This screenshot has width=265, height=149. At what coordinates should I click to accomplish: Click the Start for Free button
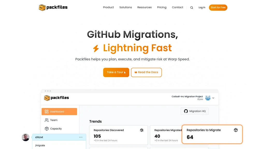pos(218,8)
